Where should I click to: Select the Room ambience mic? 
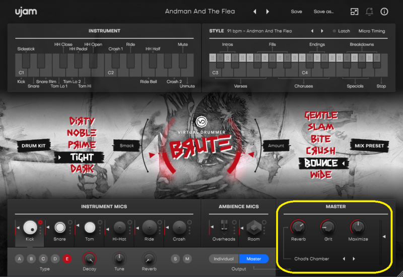pyautogui.click(x=254, y=228)
